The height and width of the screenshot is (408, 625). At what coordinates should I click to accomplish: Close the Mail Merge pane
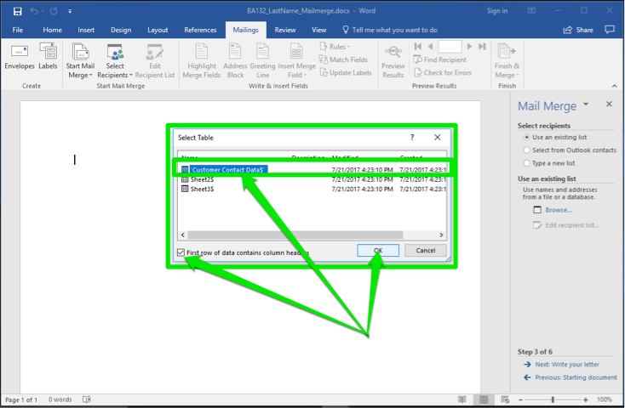[x=609, y=104]
